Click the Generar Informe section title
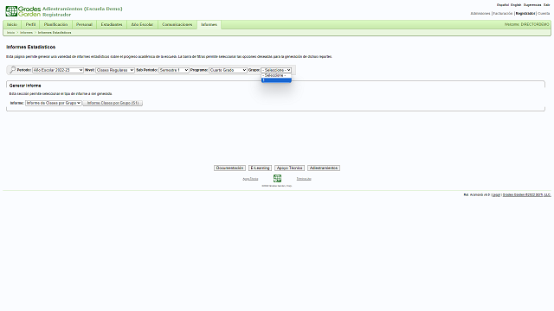554x311 pixels. 25,86
